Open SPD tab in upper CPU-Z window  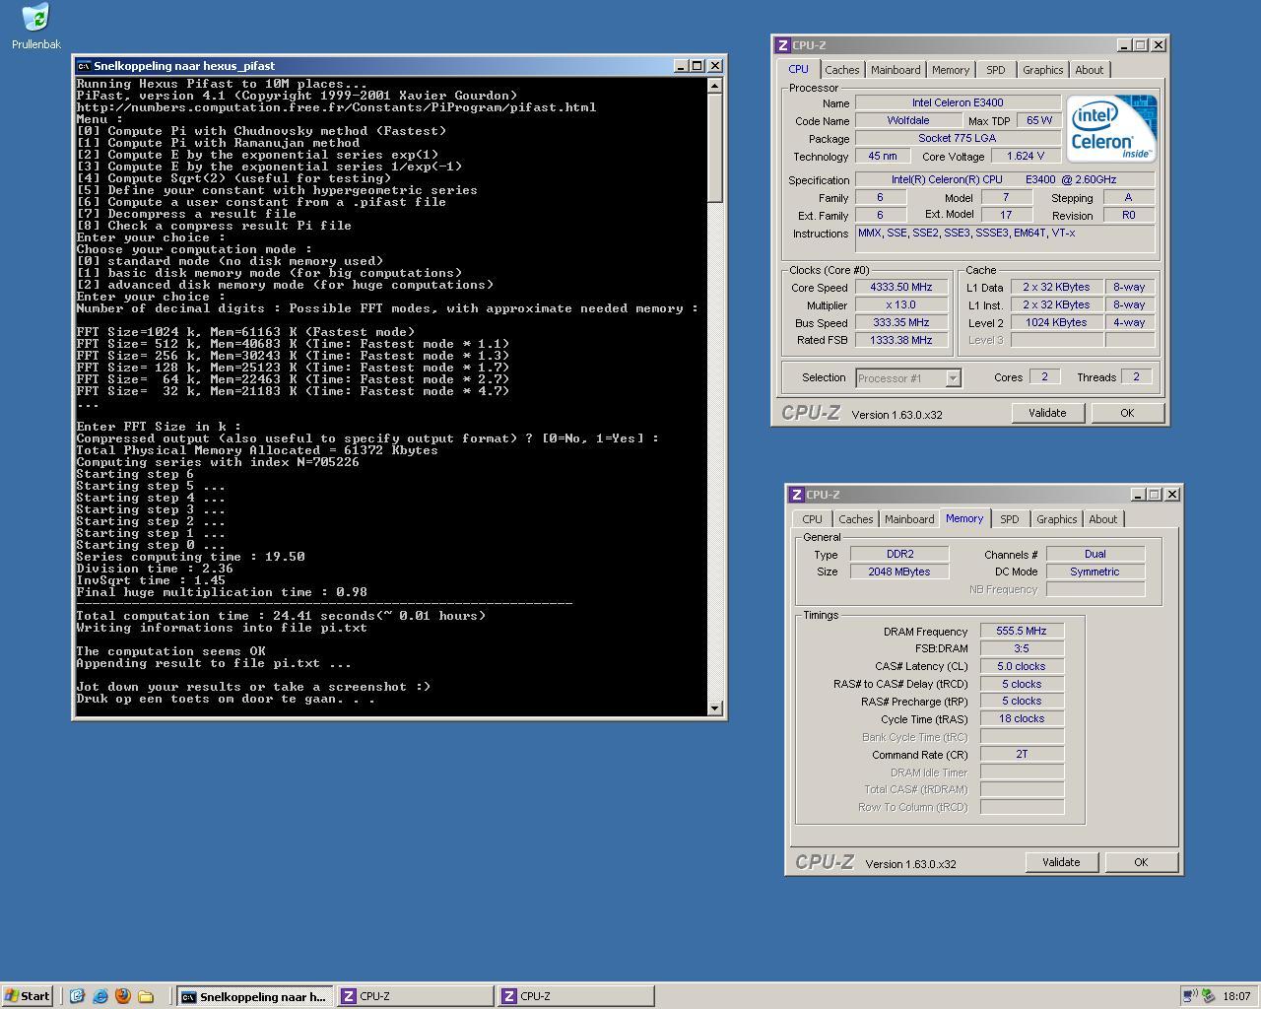996,70
